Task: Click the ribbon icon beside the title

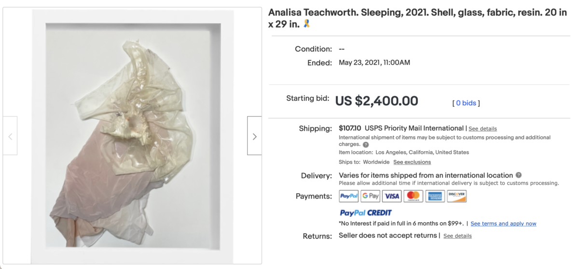Action: pos(307,24)
